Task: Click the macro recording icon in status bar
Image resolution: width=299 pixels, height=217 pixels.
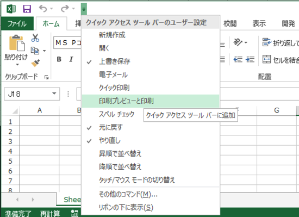Action: click(x=74, y=213)
